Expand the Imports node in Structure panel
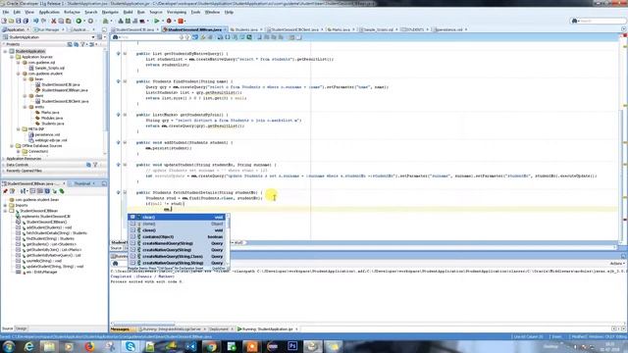The height and width of the screenshot is (353, 628). [5, 205]
